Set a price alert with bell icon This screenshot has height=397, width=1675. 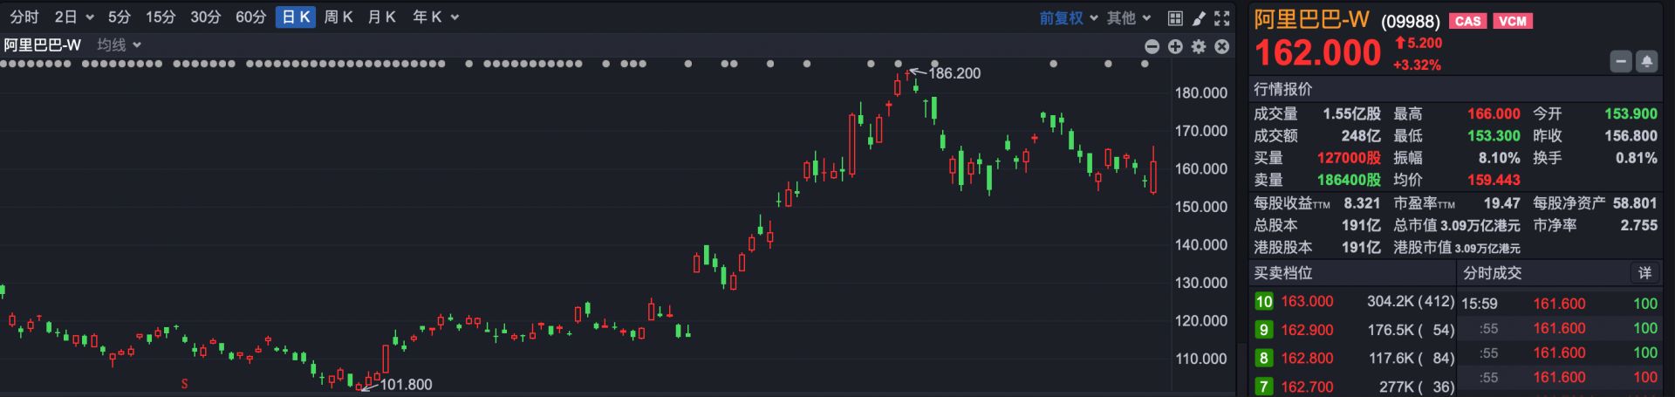pyautogui.click(x=1646, y=62)
